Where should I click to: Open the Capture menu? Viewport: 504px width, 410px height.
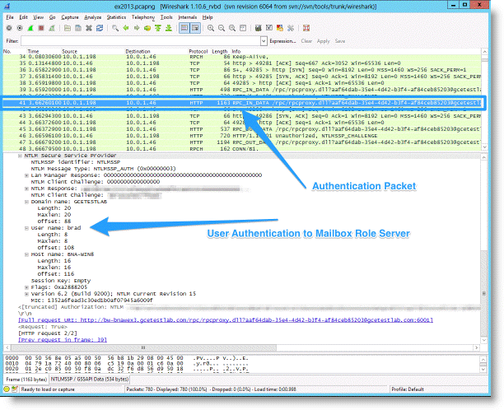coord(70,17)
